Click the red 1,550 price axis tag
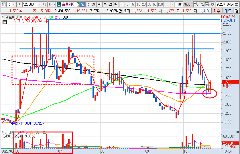The height and width of the screenshot is (154, 240). (x=230, y=82)
